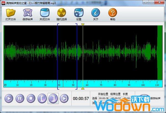Click the waveform's tall peak near 95 seconds
The height and width of the screenshot is (113, 166).
tap(136, 52)
